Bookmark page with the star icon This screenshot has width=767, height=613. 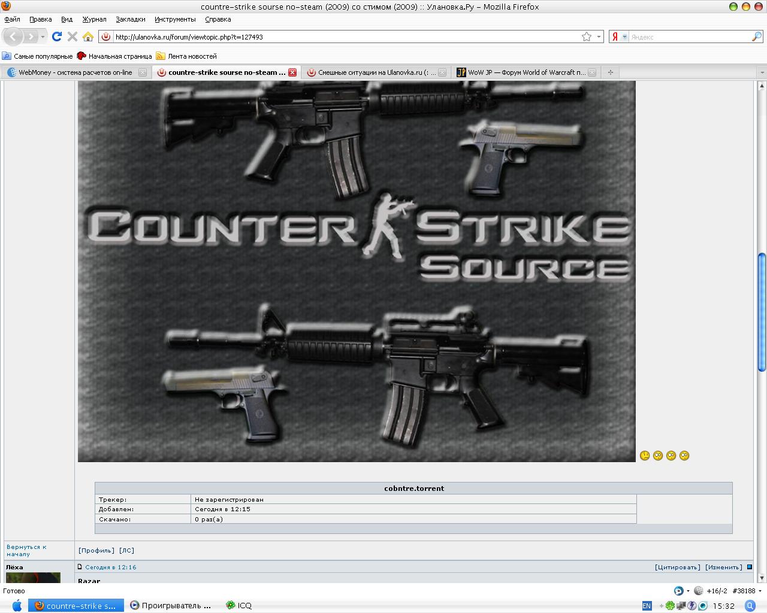587,37
